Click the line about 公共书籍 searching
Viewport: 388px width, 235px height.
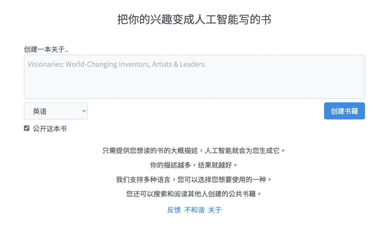(194, 194)
